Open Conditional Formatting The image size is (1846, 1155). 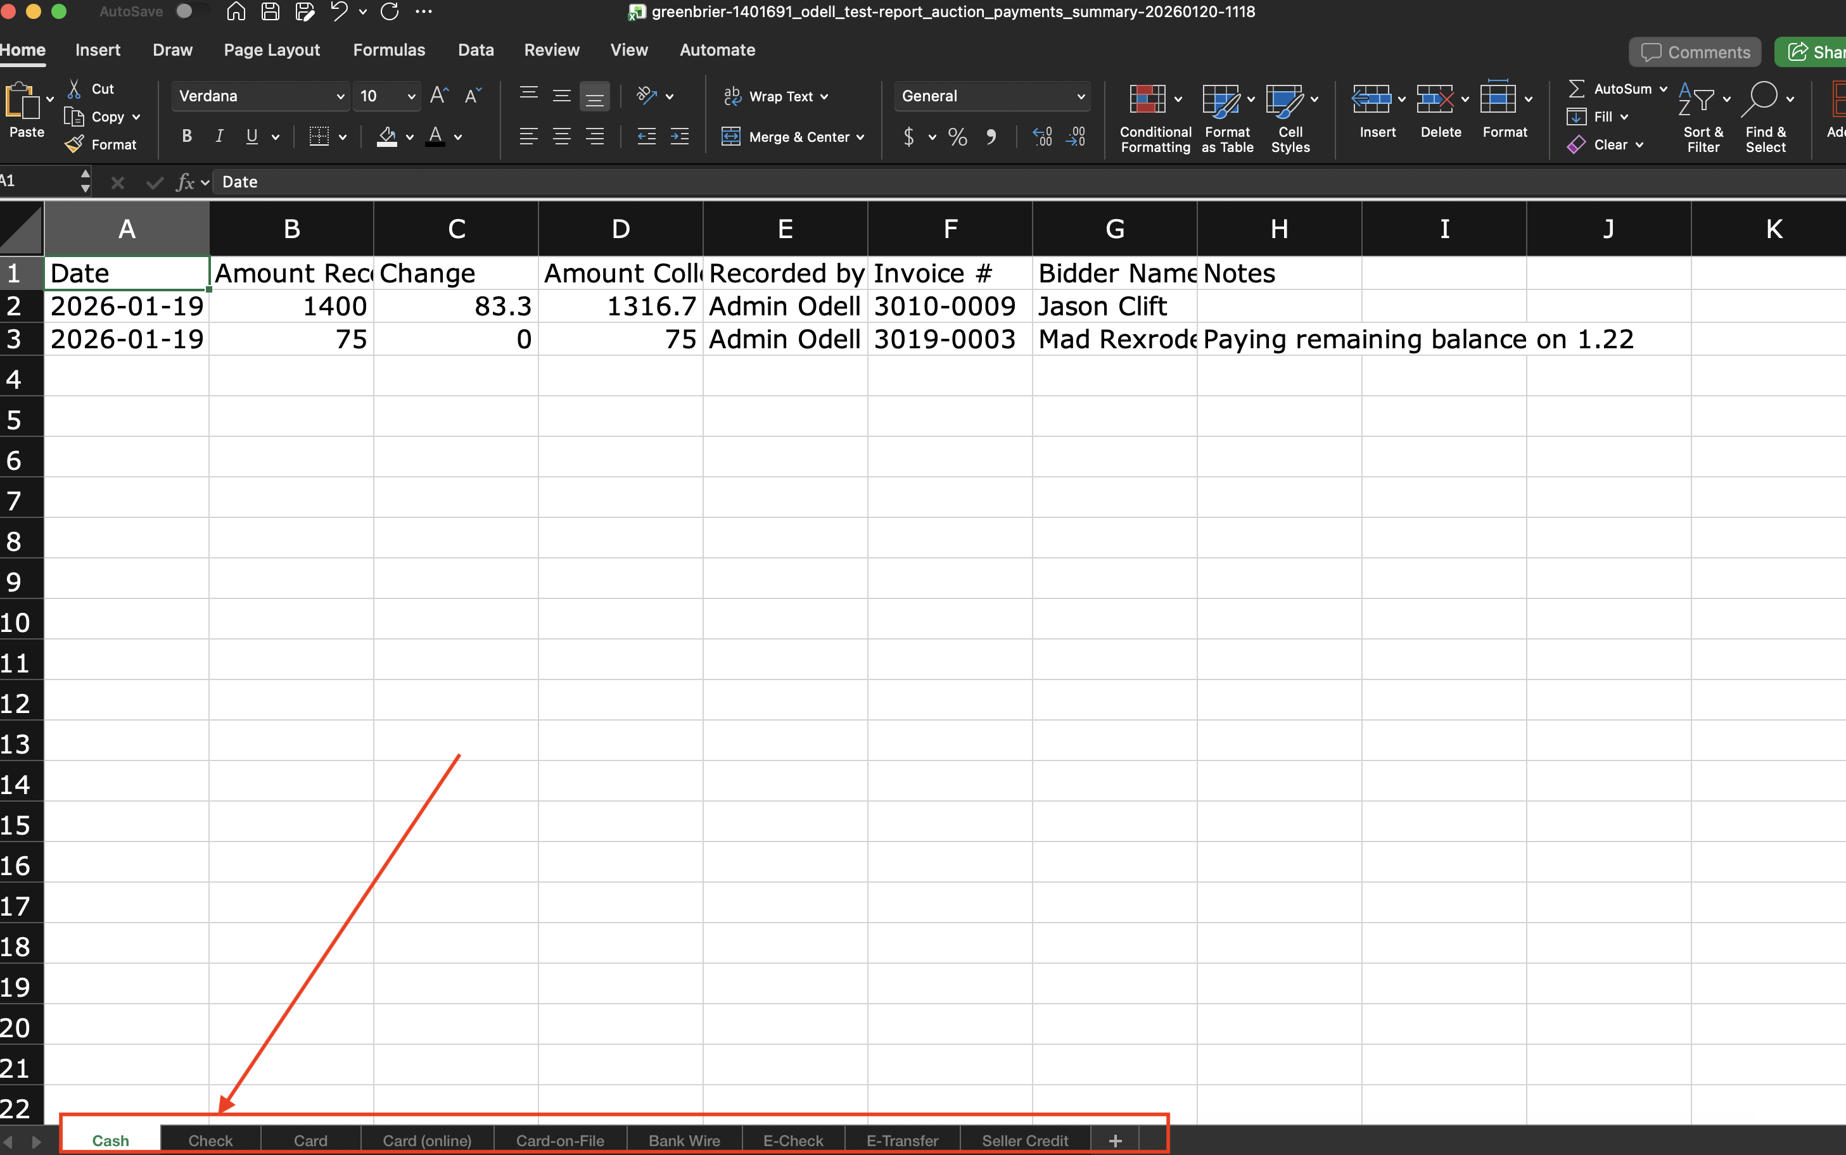coord(1155,118)
